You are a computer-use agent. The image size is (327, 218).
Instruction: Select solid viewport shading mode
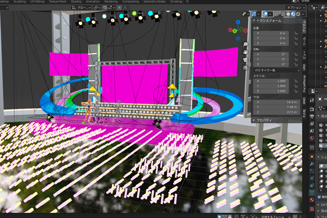tap(288, 14)
